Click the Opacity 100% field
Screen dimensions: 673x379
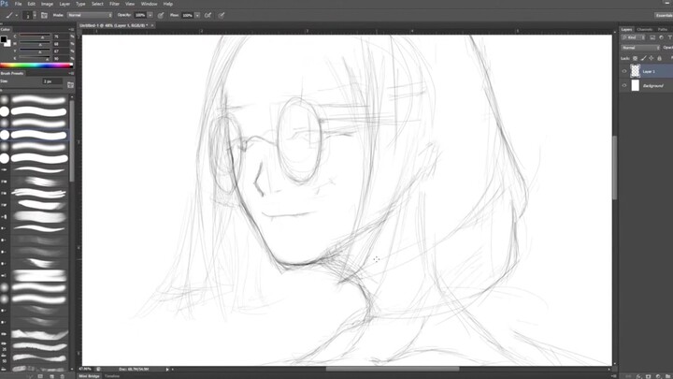(140, 15)
